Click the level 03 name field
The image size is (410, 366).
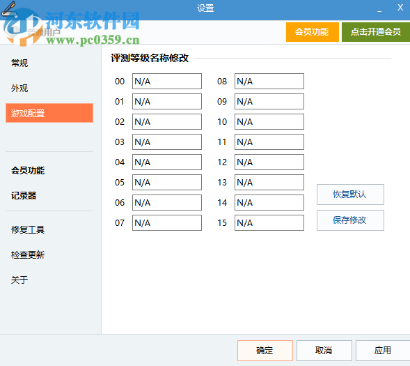coord(167,142)
